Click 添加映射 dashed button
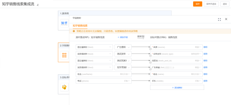 [177, 87]
